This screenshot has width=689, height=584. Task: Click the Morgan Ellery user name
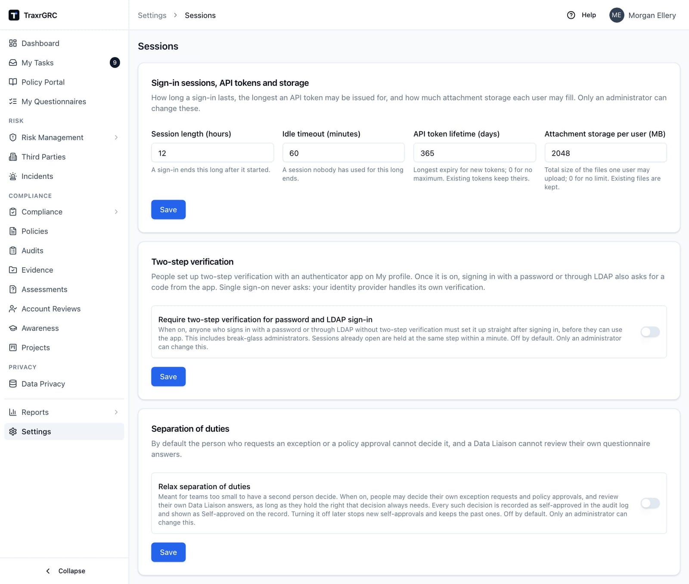(x=652, y=15)
